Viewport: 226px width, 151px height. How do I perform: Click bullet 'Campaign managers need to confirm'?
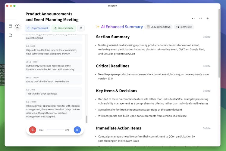point(146,138)
